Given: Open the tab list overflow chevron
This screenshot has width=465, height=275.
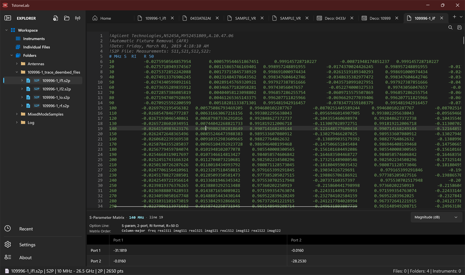Looking at the screenshot, I should point(461,17).
